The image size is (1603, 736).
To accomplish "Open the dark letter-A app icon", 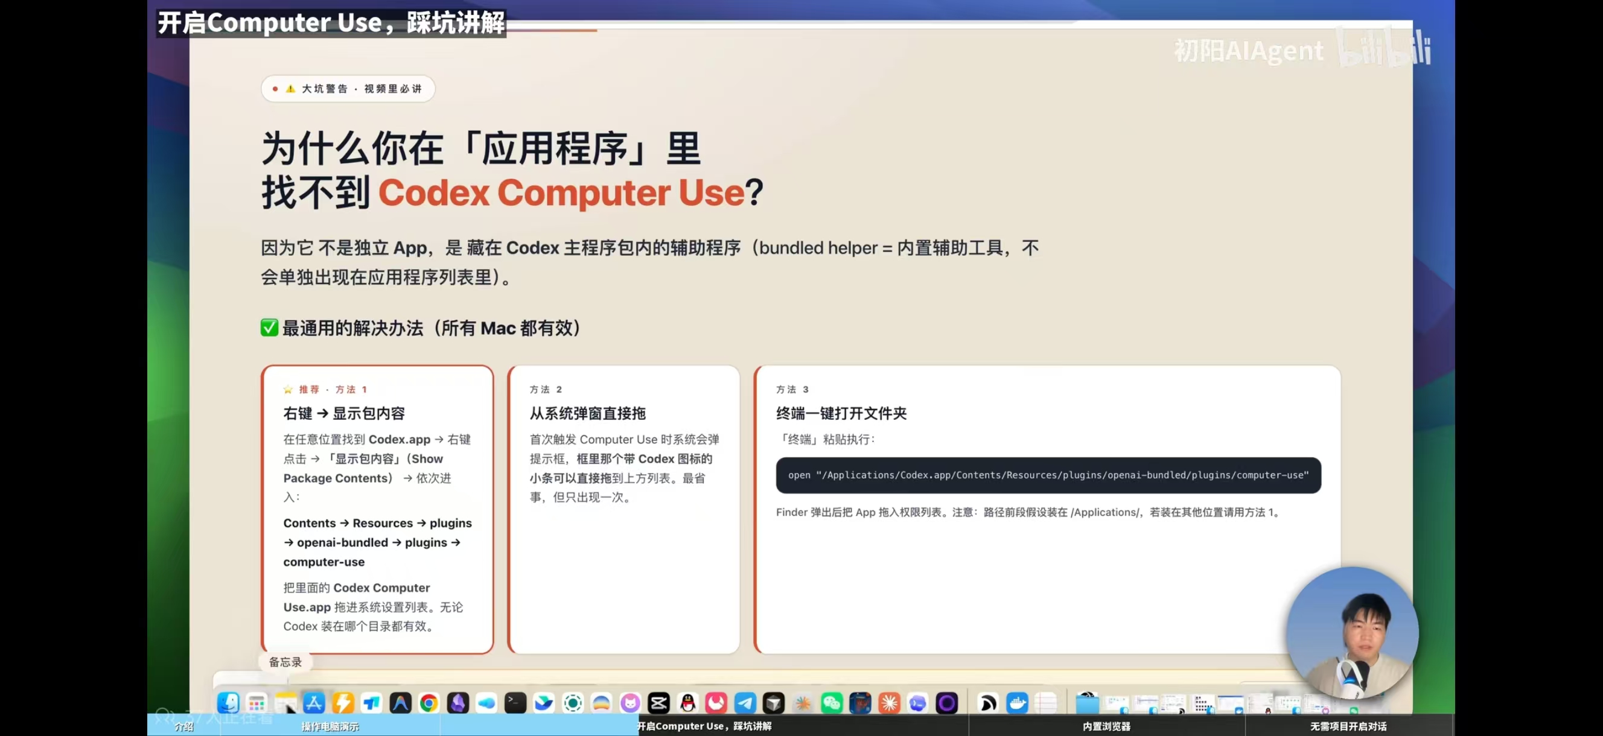I will coord(400,703).
